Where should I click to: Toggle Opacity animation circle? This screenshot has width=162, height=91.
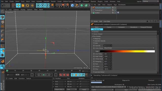click(x=94, y=45)
